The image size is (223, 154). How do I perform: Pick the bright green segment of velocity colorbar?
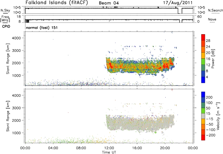[203, 111]
